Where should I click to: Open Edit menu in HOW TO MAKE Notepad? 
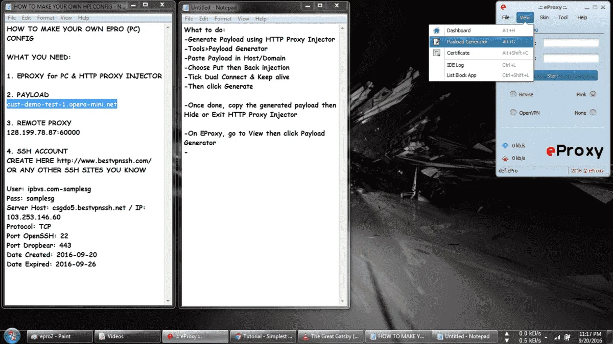click(x=27, y=18)
